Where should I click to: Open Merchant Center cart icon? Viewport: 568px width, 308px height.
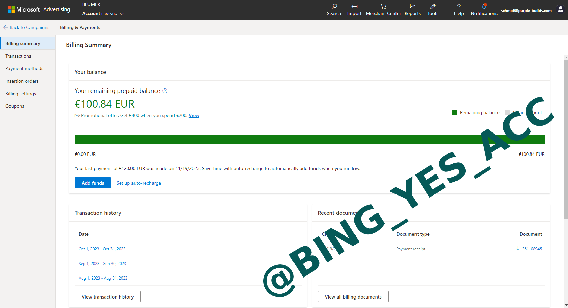pos(383,7)
